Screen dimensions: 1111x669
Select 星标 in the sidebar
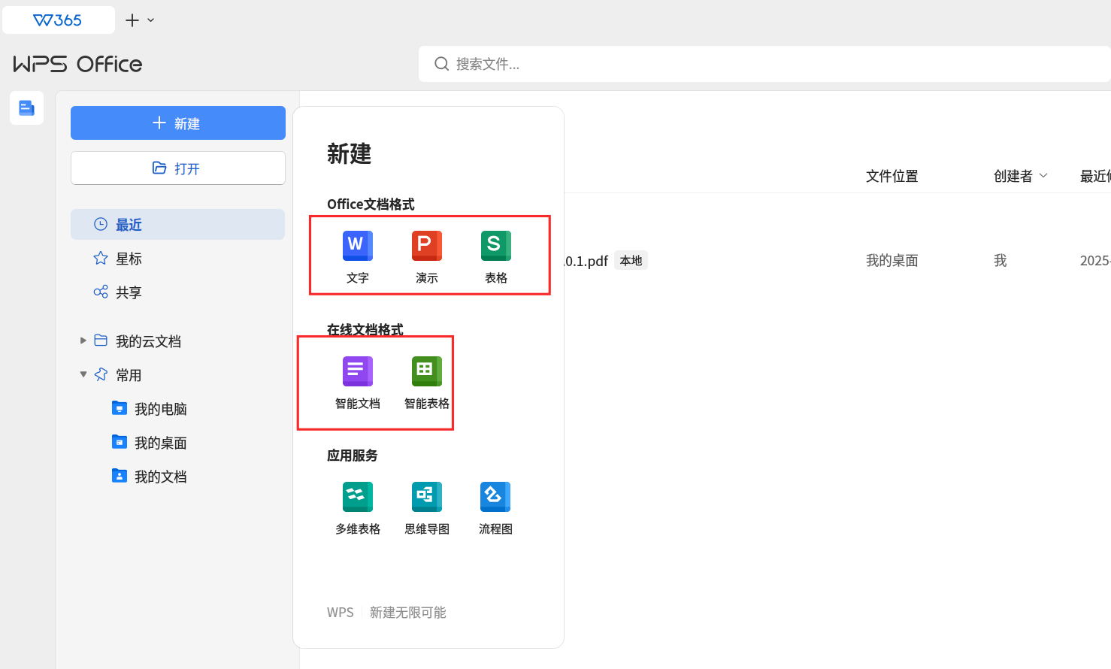(x=177, y=258)
